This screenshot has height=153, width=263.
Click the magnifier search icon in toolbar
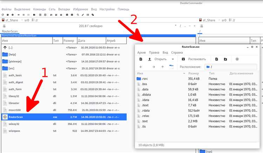click(78, 15)
